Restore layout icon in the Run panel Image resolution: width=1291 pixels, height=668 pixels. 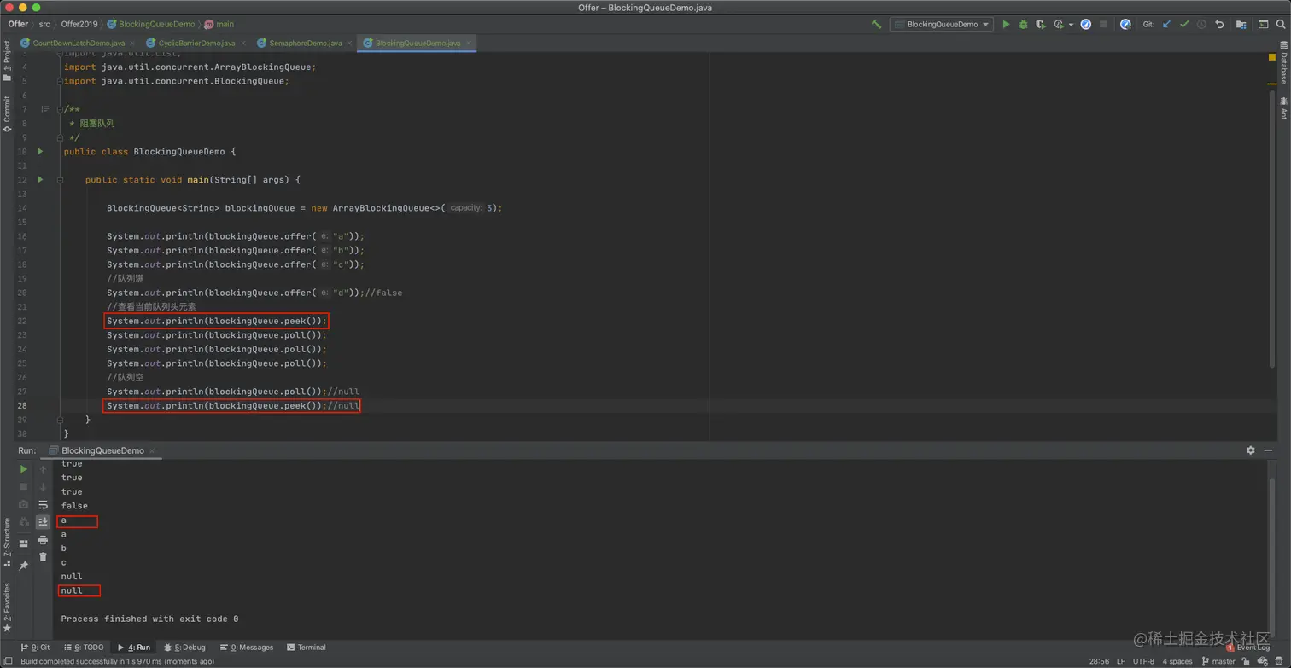tap(23, 543)
